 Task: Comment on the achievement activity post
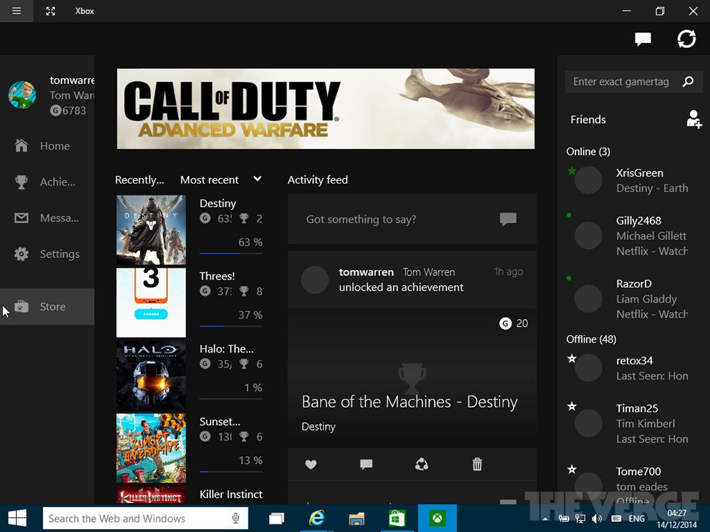tap(366, 465)
